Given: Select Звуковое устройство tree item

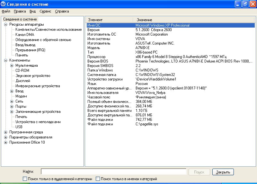Looking at the screenshot, I should (x=33, y=76).
